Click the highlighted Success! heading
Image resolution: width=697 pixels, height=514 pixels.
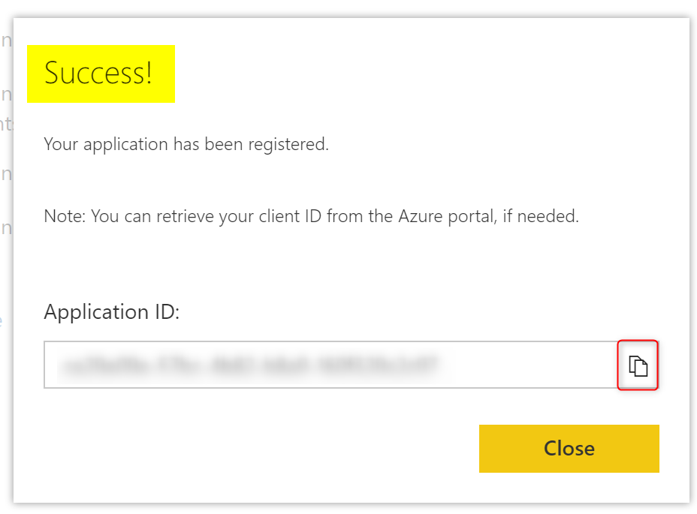pyautogui.click(x=99, y=74)
